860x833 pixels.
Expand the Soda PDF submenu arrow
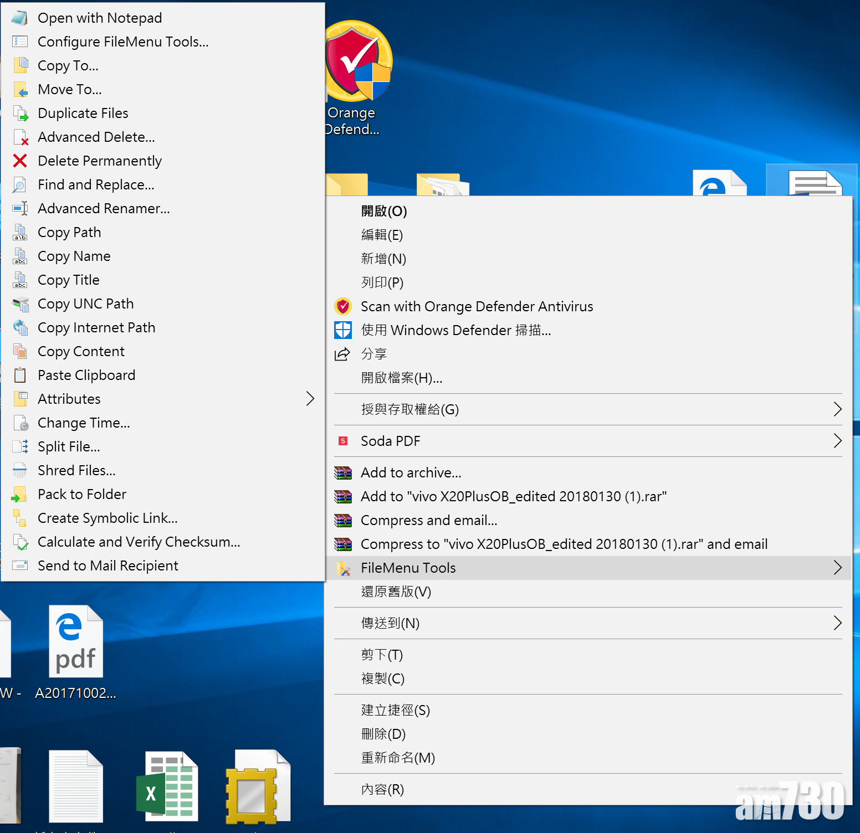point(837,441)
